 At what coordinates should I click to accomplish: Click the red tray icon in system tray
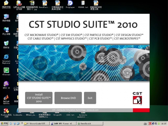click(150, 124)
